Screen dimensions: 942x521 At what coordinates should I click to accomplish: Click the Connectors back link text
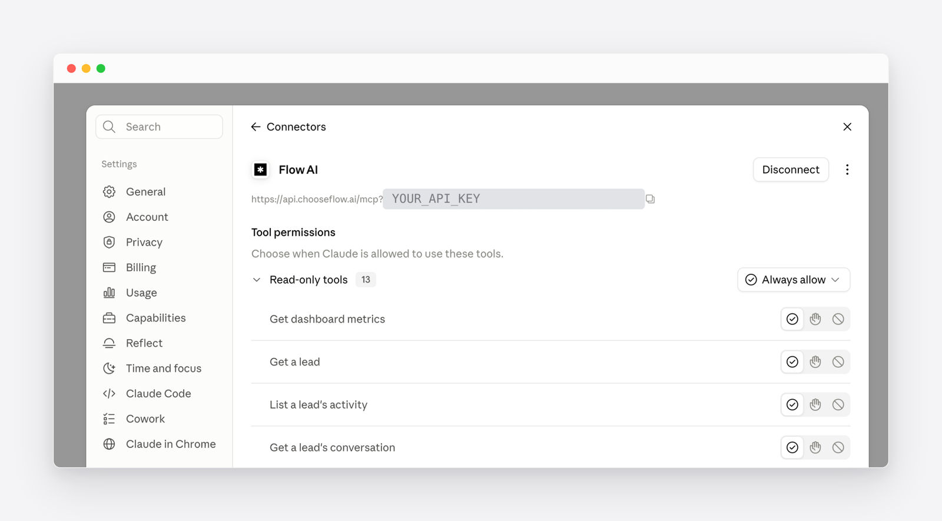pyautogui.click(x=296, y=127)
